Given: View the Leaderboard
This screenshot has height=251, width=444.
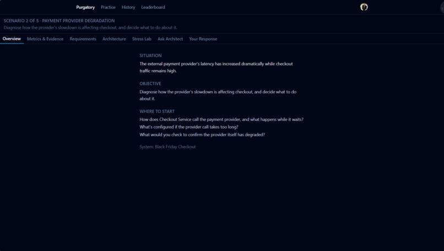Looking at the screenshot, I should tap(153, 7).
